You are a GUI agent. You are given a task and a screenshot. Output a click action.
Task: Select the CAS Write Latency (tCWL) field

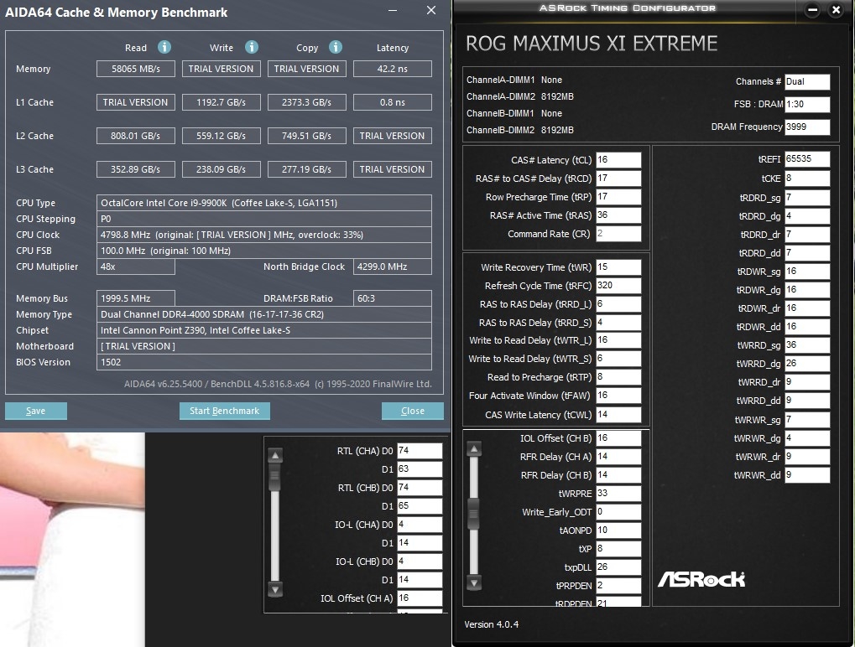618,415
